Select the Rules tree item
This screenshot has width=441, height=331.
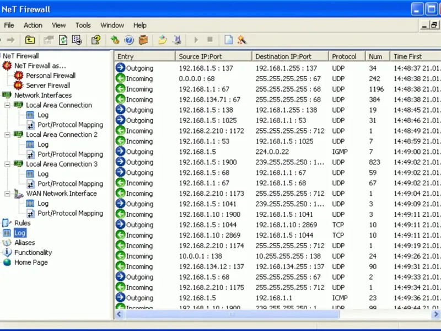point(23,223)
